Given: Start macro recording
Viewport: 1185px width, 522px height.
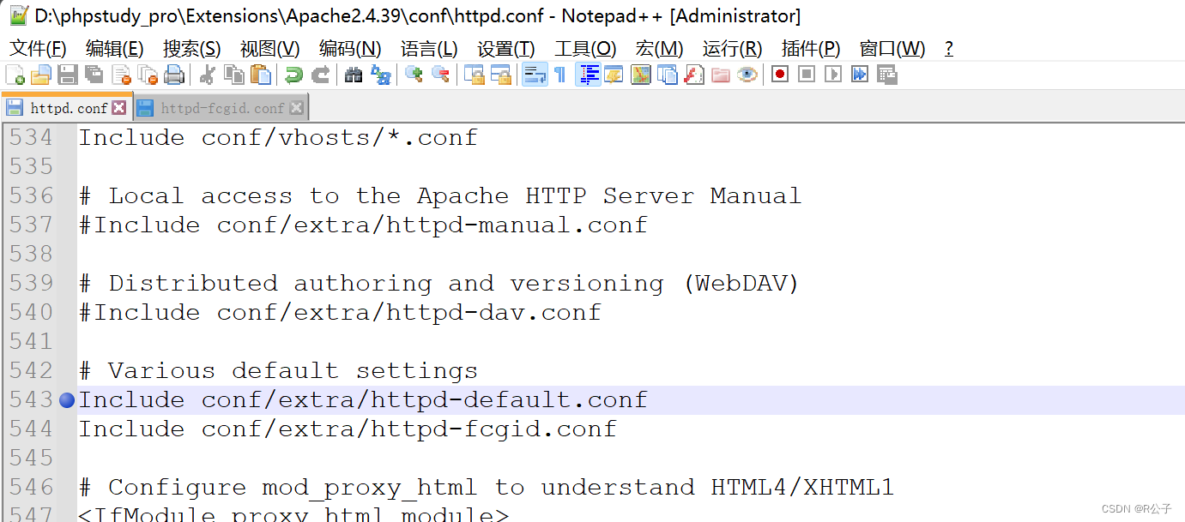Looking at the screenshot, I should pos(779,75).
